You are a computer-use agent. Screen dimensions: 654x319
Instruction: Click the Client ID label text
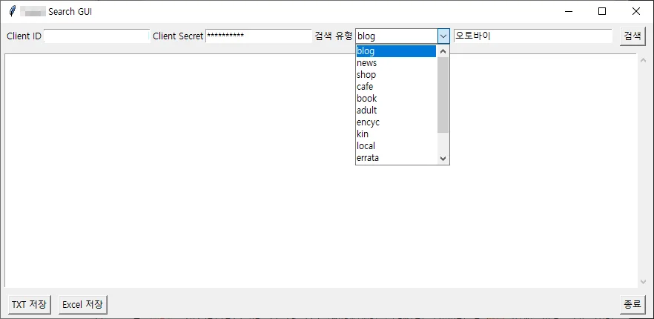pyautogui.click(x=24, y=36)
